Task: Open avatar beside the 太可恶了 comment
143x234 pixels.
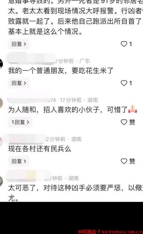Action: (x=1, y=181)
